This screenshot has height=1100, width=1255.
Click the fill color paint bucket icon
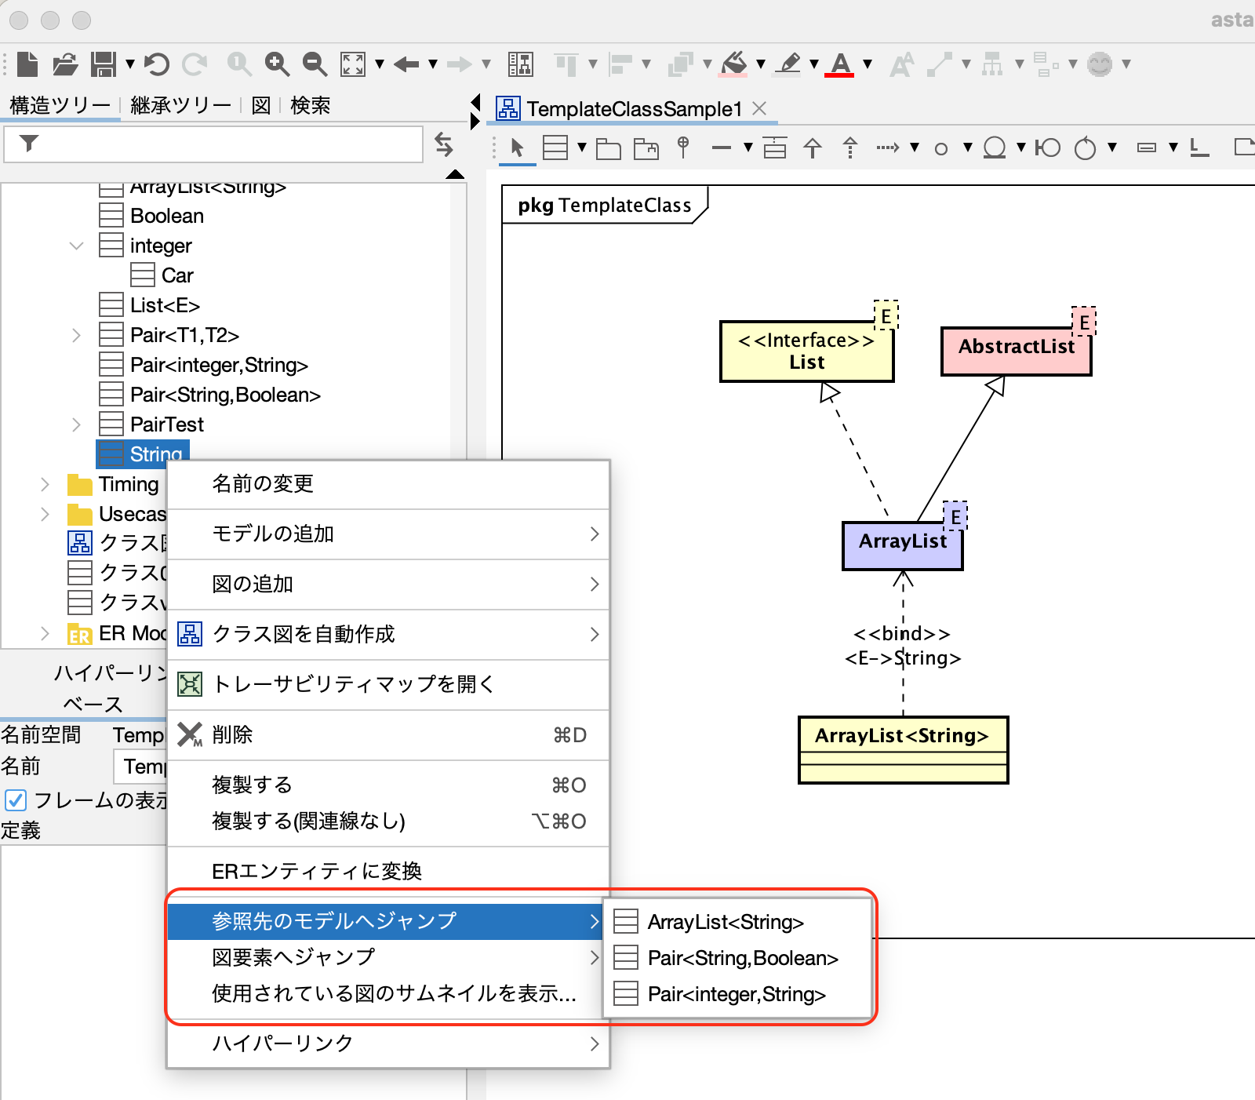734,64
